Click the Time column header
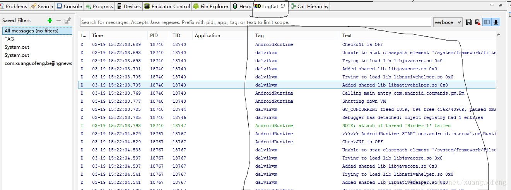The height and width of the screenshot is (190, 511). tap(97, 35)
